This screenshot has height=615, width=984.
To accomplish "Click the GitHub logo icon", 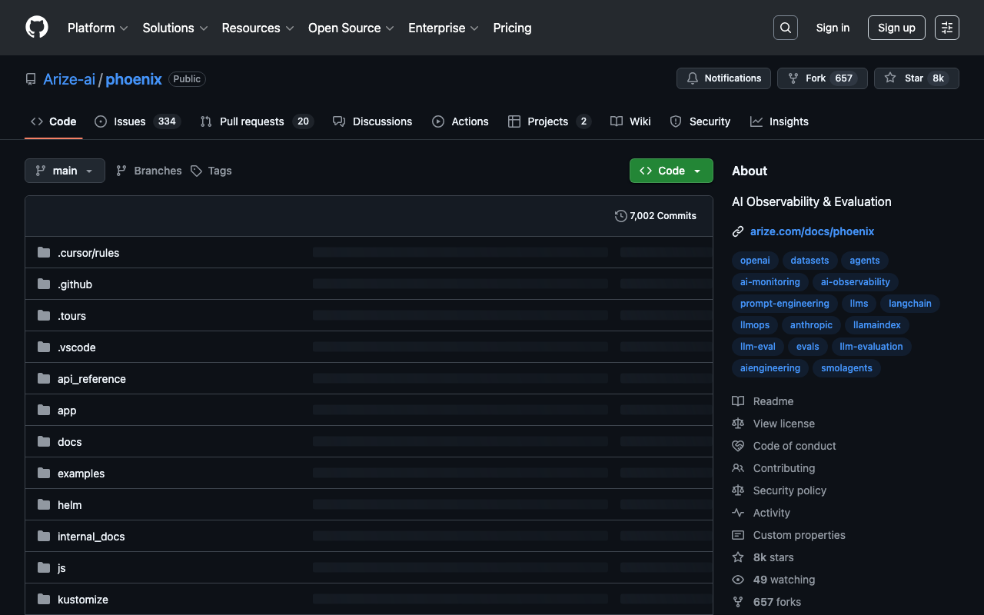I will [x=37, y=28].
